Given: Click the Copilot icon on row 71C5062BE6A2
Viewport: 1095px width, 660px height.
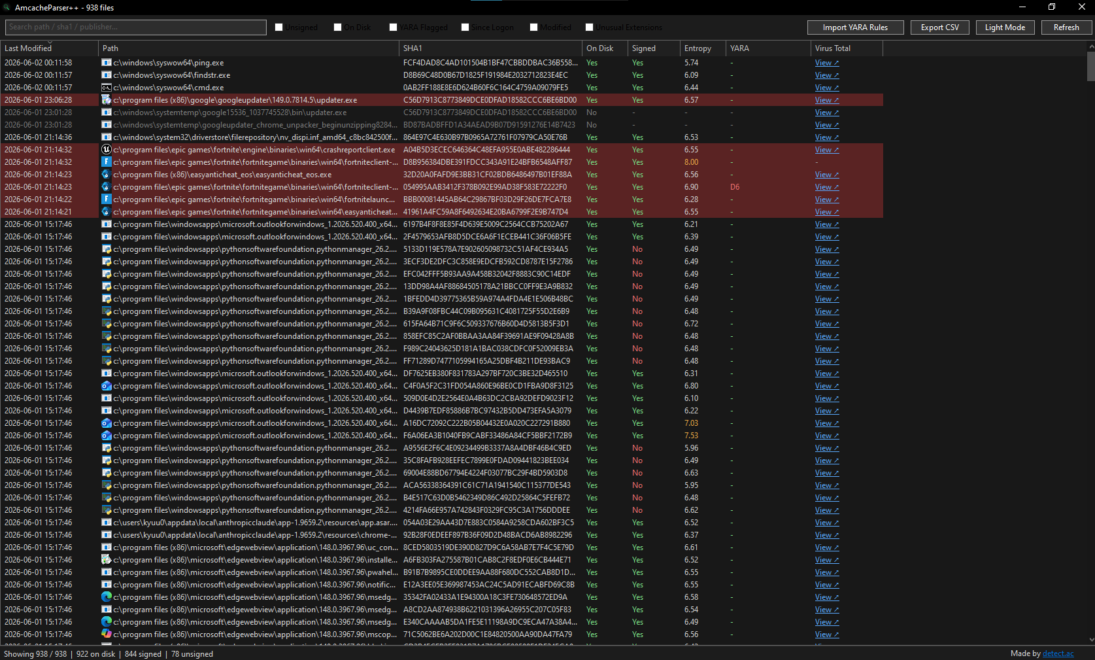Looking at the screenshot, I should 106,634.
